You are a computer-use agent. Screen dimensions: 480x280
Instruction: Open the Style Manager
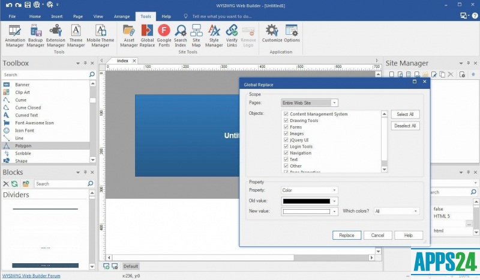pyautogui.click(x=214, y=35)
